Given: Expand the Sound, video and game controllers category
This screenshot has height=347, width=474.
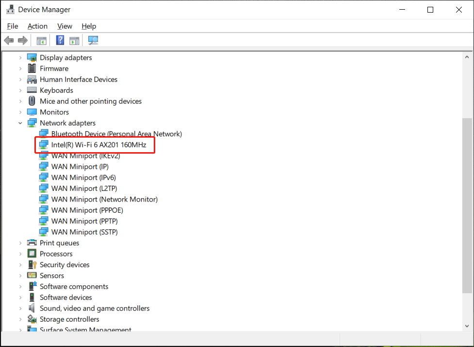Looking at the screenshot, I should coord(20,308).
